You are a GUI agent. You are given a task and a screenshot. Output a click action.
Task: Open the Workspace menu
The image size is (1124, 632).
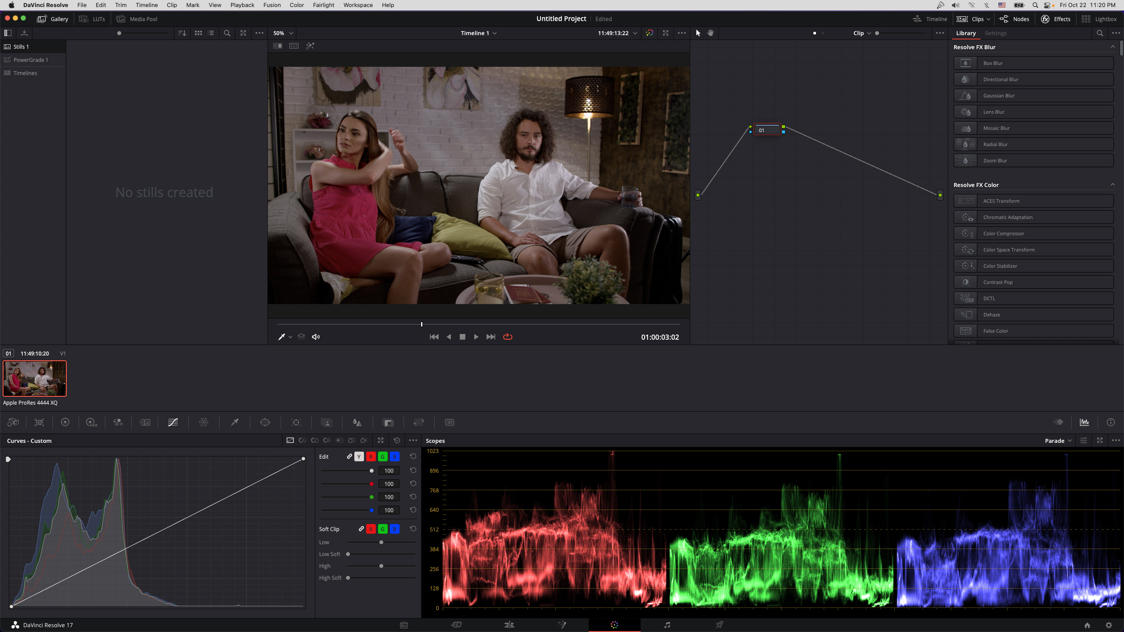[358, 5]
